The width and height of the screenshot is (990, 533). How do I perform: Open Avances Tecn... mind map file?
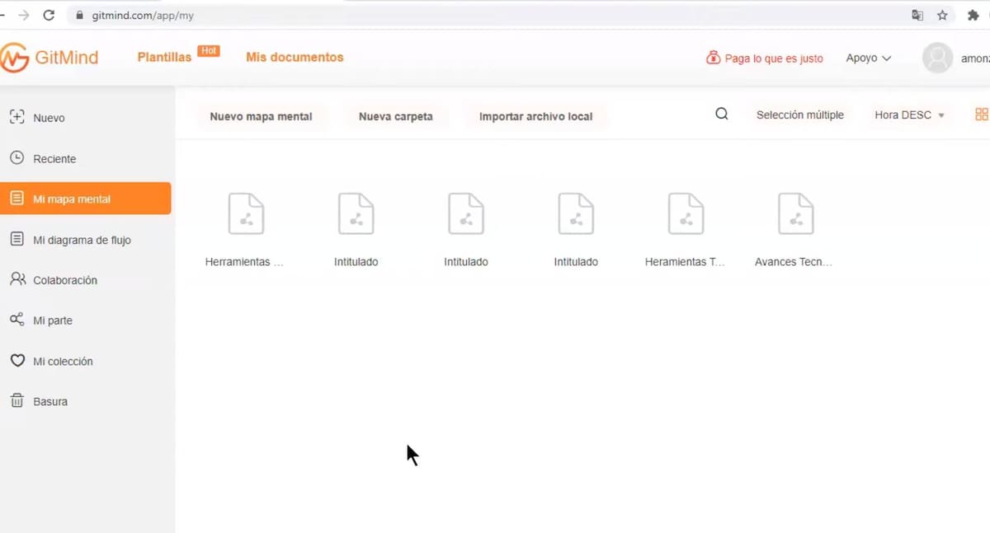click(795, 215)
